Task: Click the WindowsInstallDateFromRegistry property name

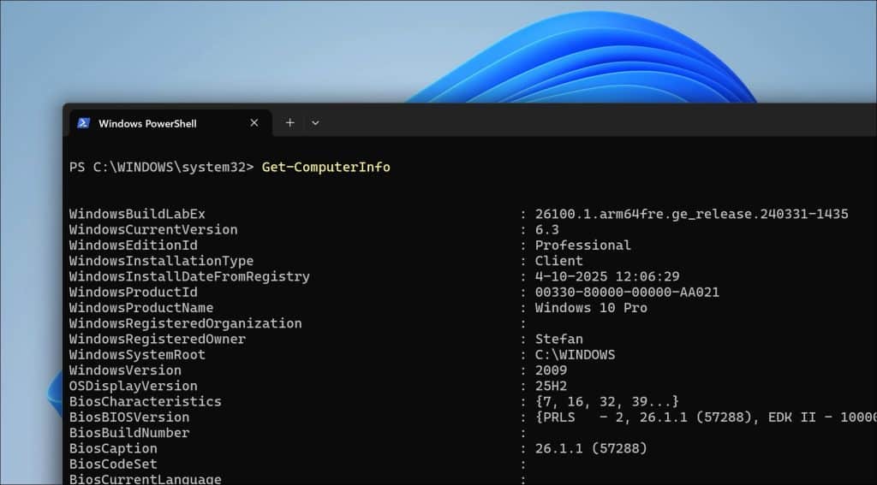Action: coord(189,276)
